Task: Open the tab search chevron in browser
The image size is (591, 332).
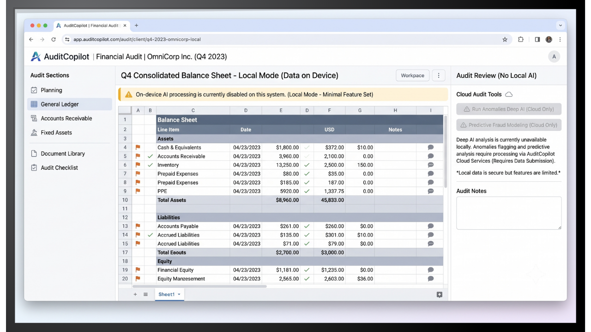Action: click(x=561, y=26)
